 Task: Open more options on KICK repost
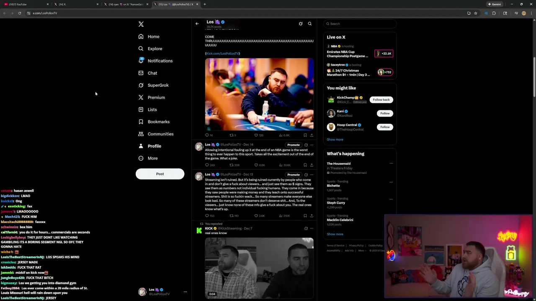coord(312,229)
